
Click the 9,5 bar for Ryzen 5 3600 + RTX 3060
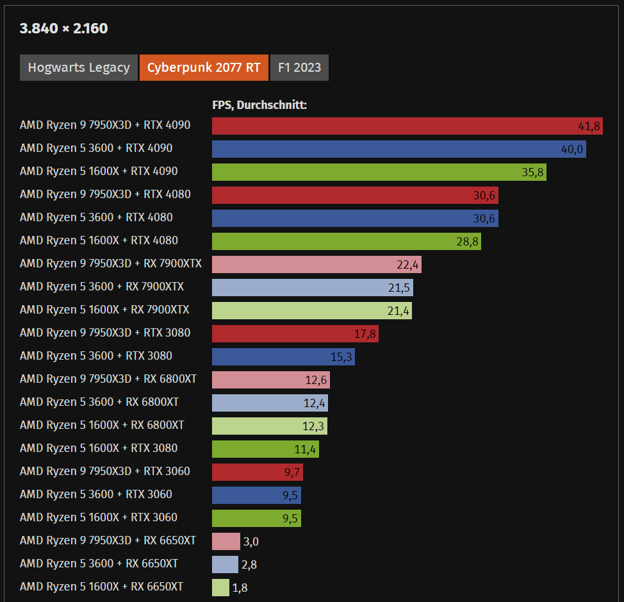tap(256, 496)
